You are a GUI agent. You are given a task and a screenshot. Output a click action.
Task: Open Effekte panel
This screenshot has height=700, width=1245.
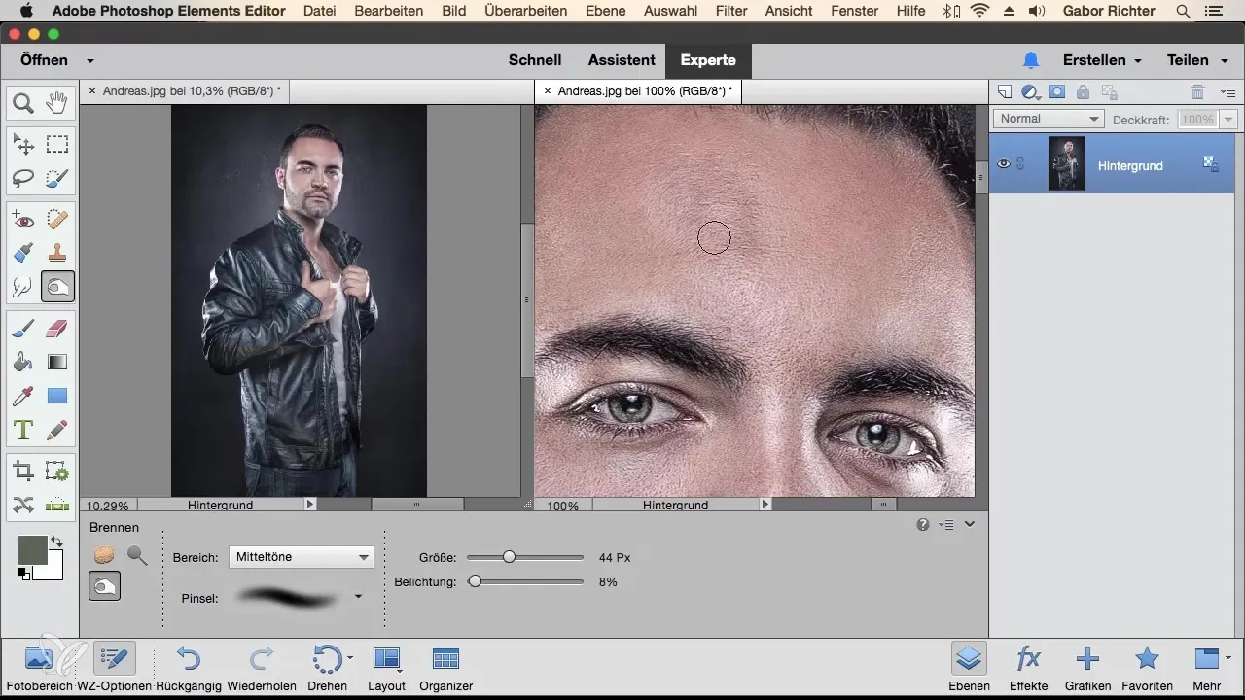coord(1028,667)
